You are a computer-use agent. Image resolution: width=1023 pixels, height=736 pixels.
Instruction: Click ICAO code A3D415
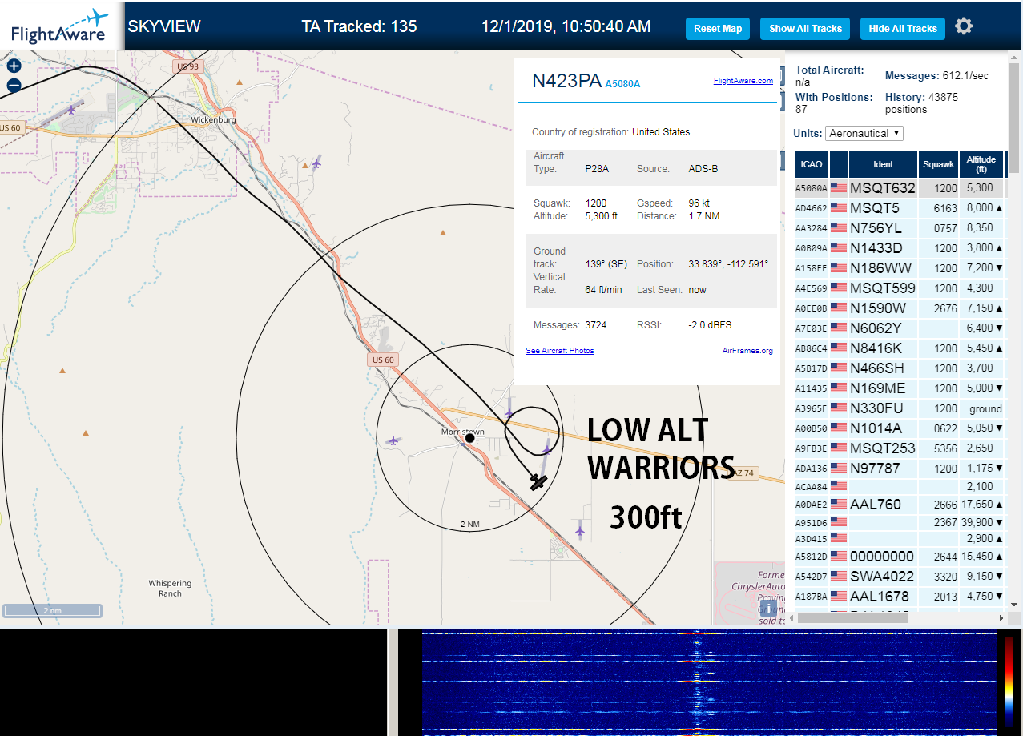(810, 538)
